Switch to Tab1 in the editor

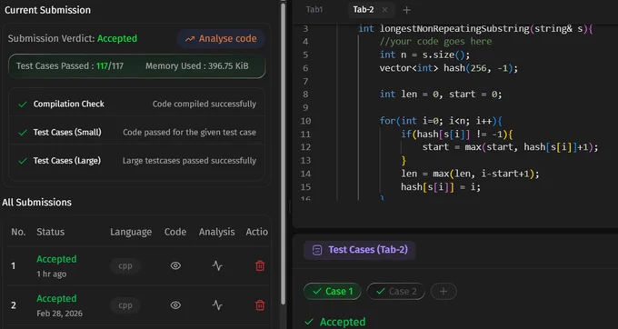click(314, 10)
